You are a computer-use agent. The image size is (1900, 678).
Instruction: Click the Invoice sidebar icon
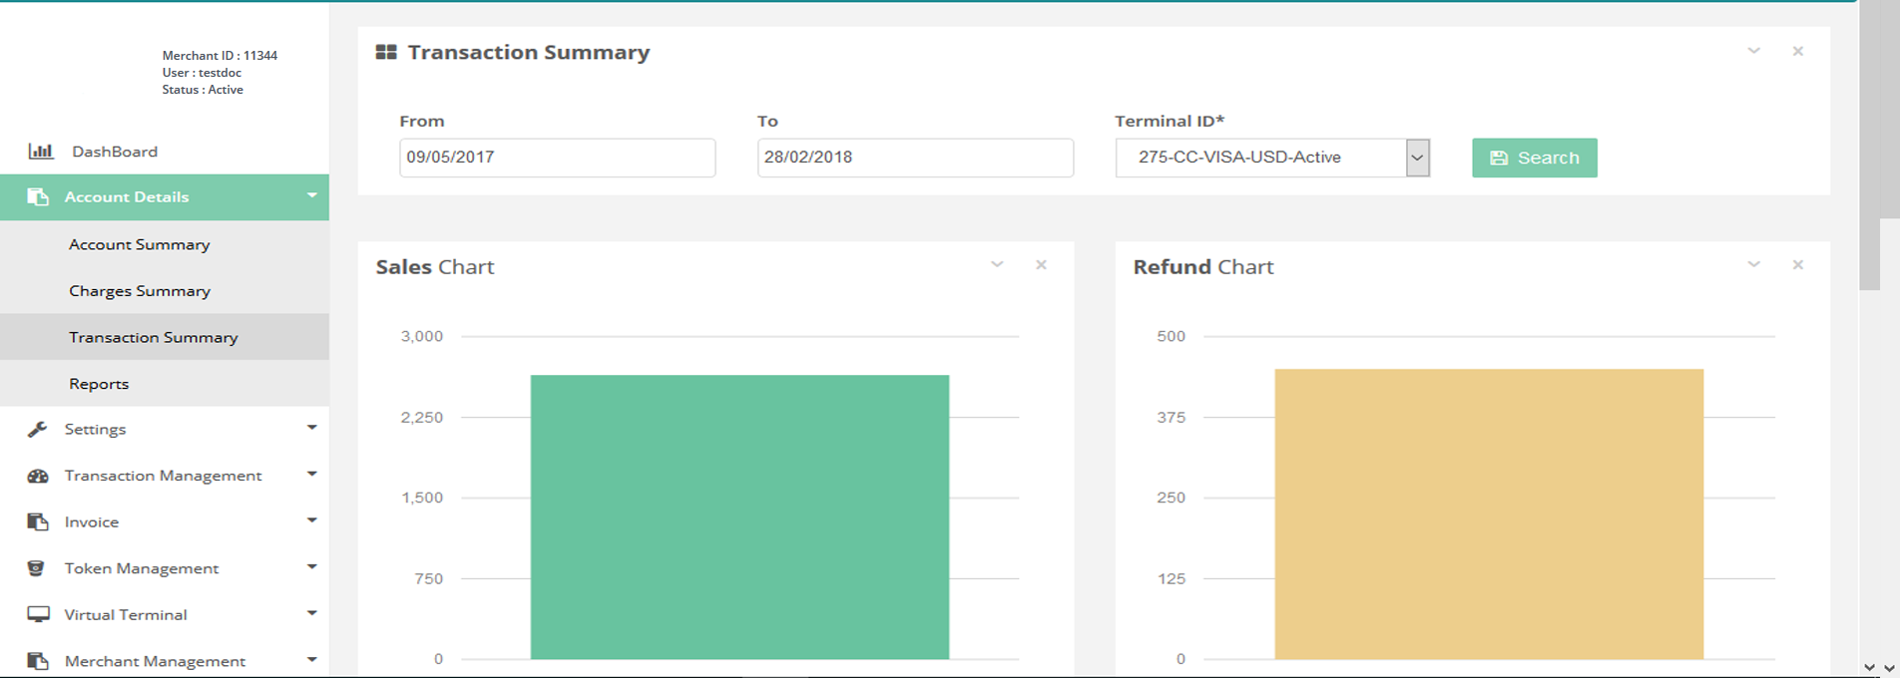click(38, 521)
